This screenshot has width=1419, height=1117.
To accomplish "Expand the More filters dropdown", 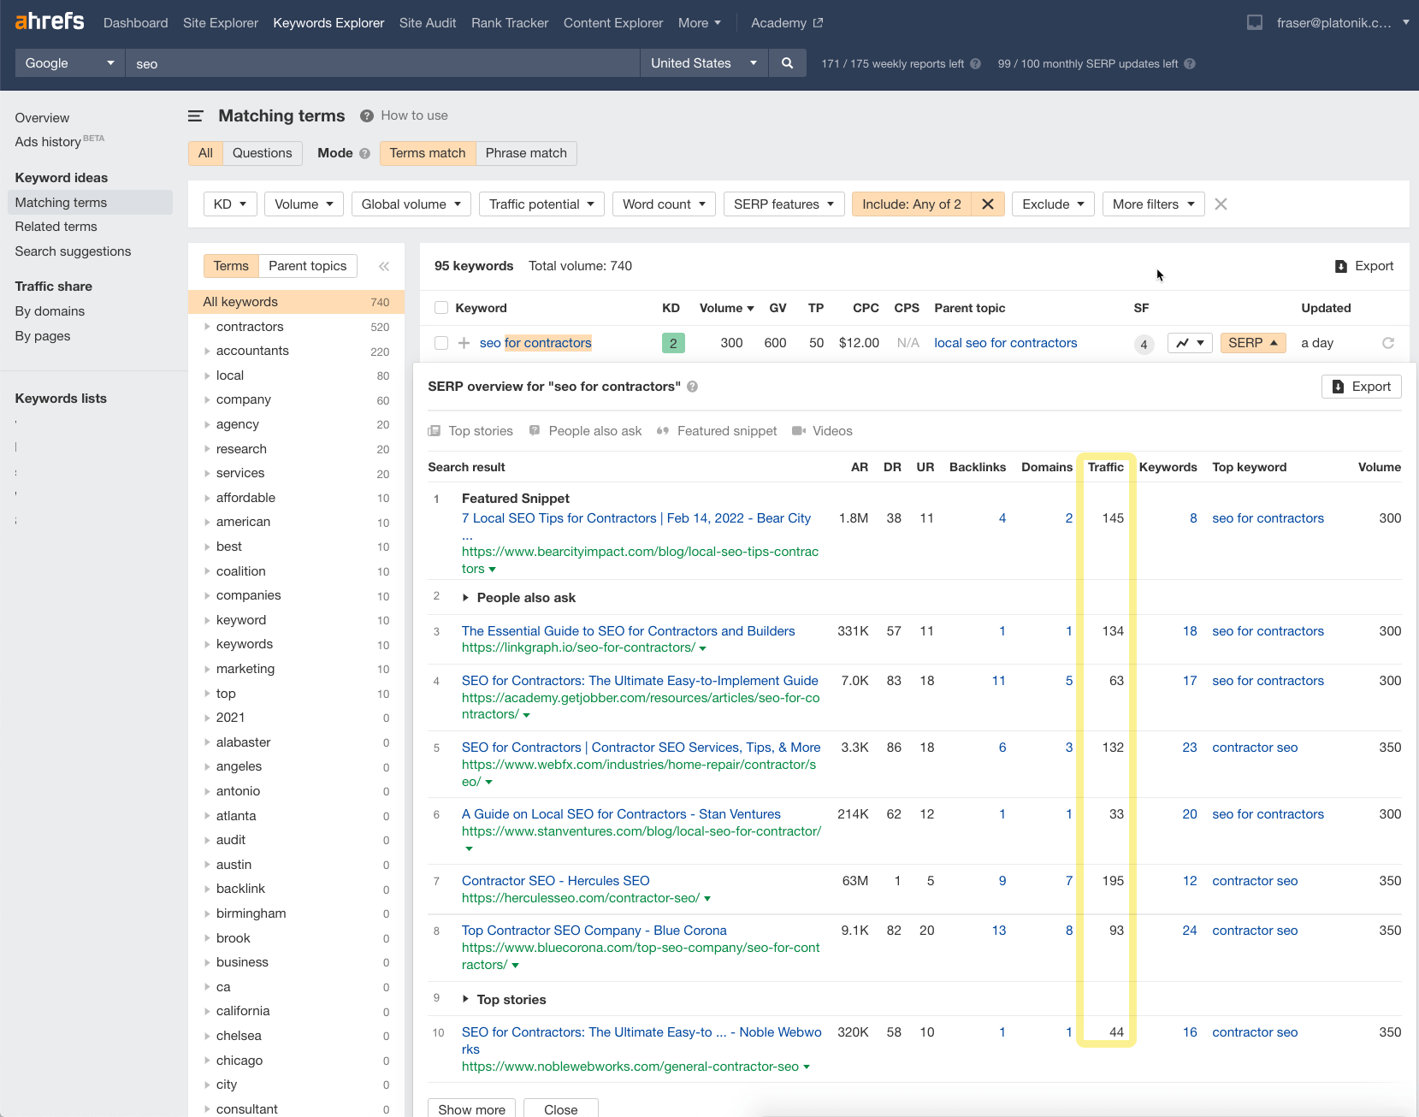I will point(1153,204).
